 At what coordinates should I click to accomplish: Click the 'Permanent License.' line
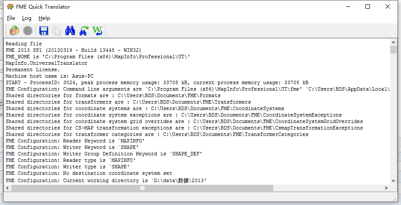click(x=32, y=69)
